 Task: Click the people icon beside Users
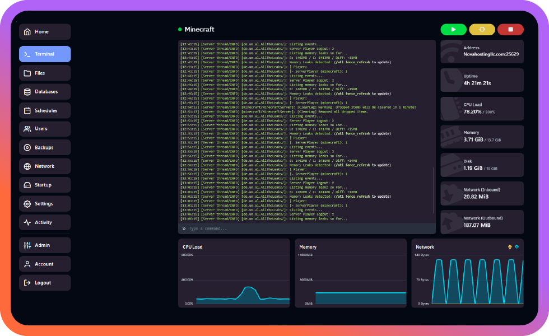pos(27,129)
